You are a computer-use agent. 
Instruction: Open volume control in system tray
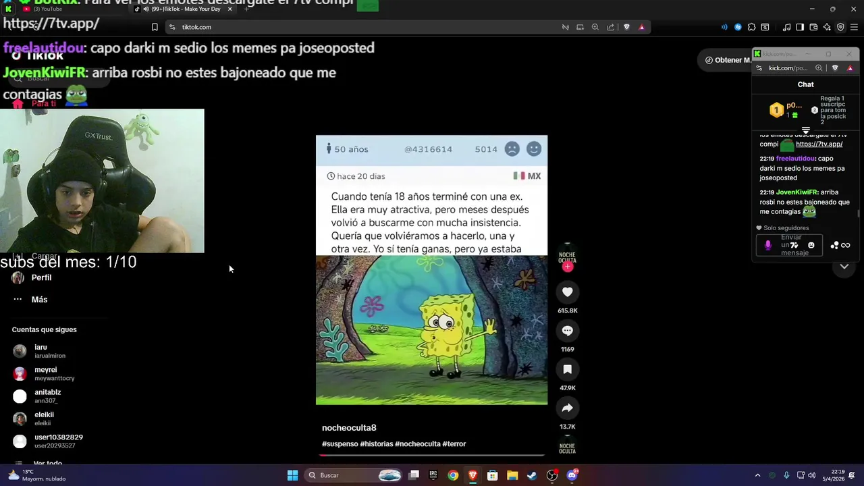(812, 475)
